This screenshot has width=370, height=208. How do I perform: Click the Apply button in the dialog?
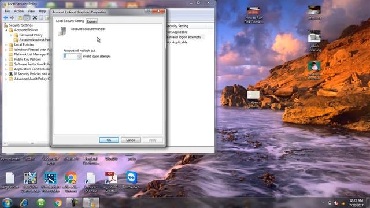[x=153, y=140]
